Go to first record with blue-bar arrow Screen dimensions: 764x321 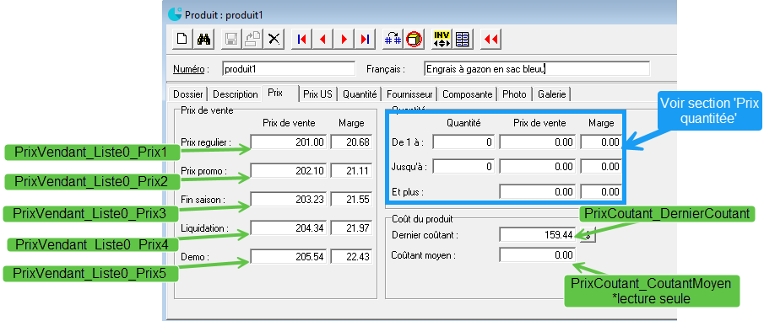301,40
